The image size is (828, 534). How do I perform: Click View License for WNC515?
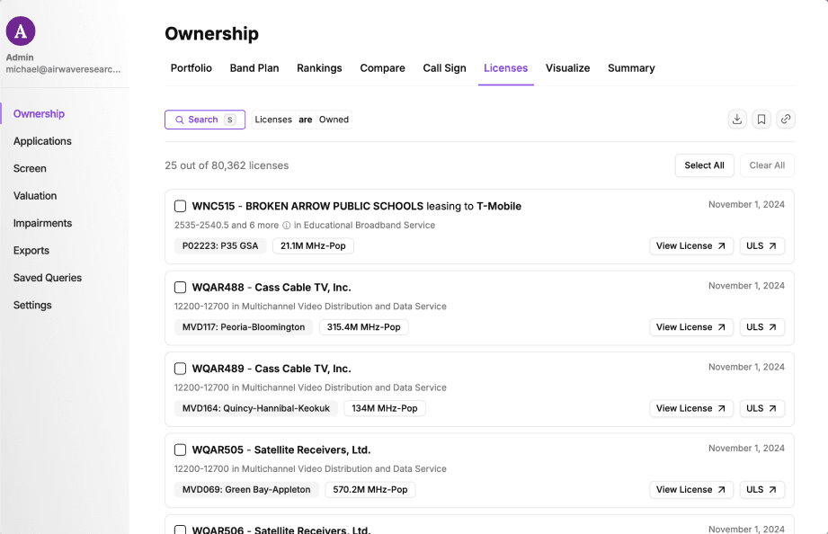pos(691,246)
